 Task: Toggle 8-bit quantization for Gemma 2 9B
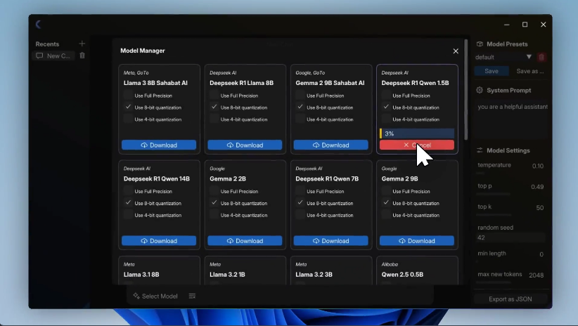386,202
